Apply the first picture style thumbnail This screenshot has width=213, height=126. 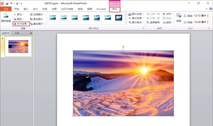[53, 18]
